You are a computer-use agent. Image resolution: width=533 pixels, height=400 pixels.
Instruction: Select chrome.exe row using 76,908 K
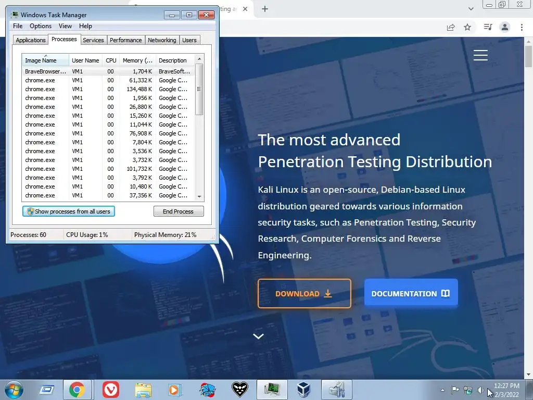(x=108, y=133)
